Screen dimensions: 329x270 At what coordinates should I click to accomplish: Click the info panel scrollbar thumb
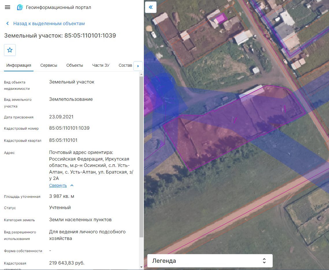coord(141,157)
